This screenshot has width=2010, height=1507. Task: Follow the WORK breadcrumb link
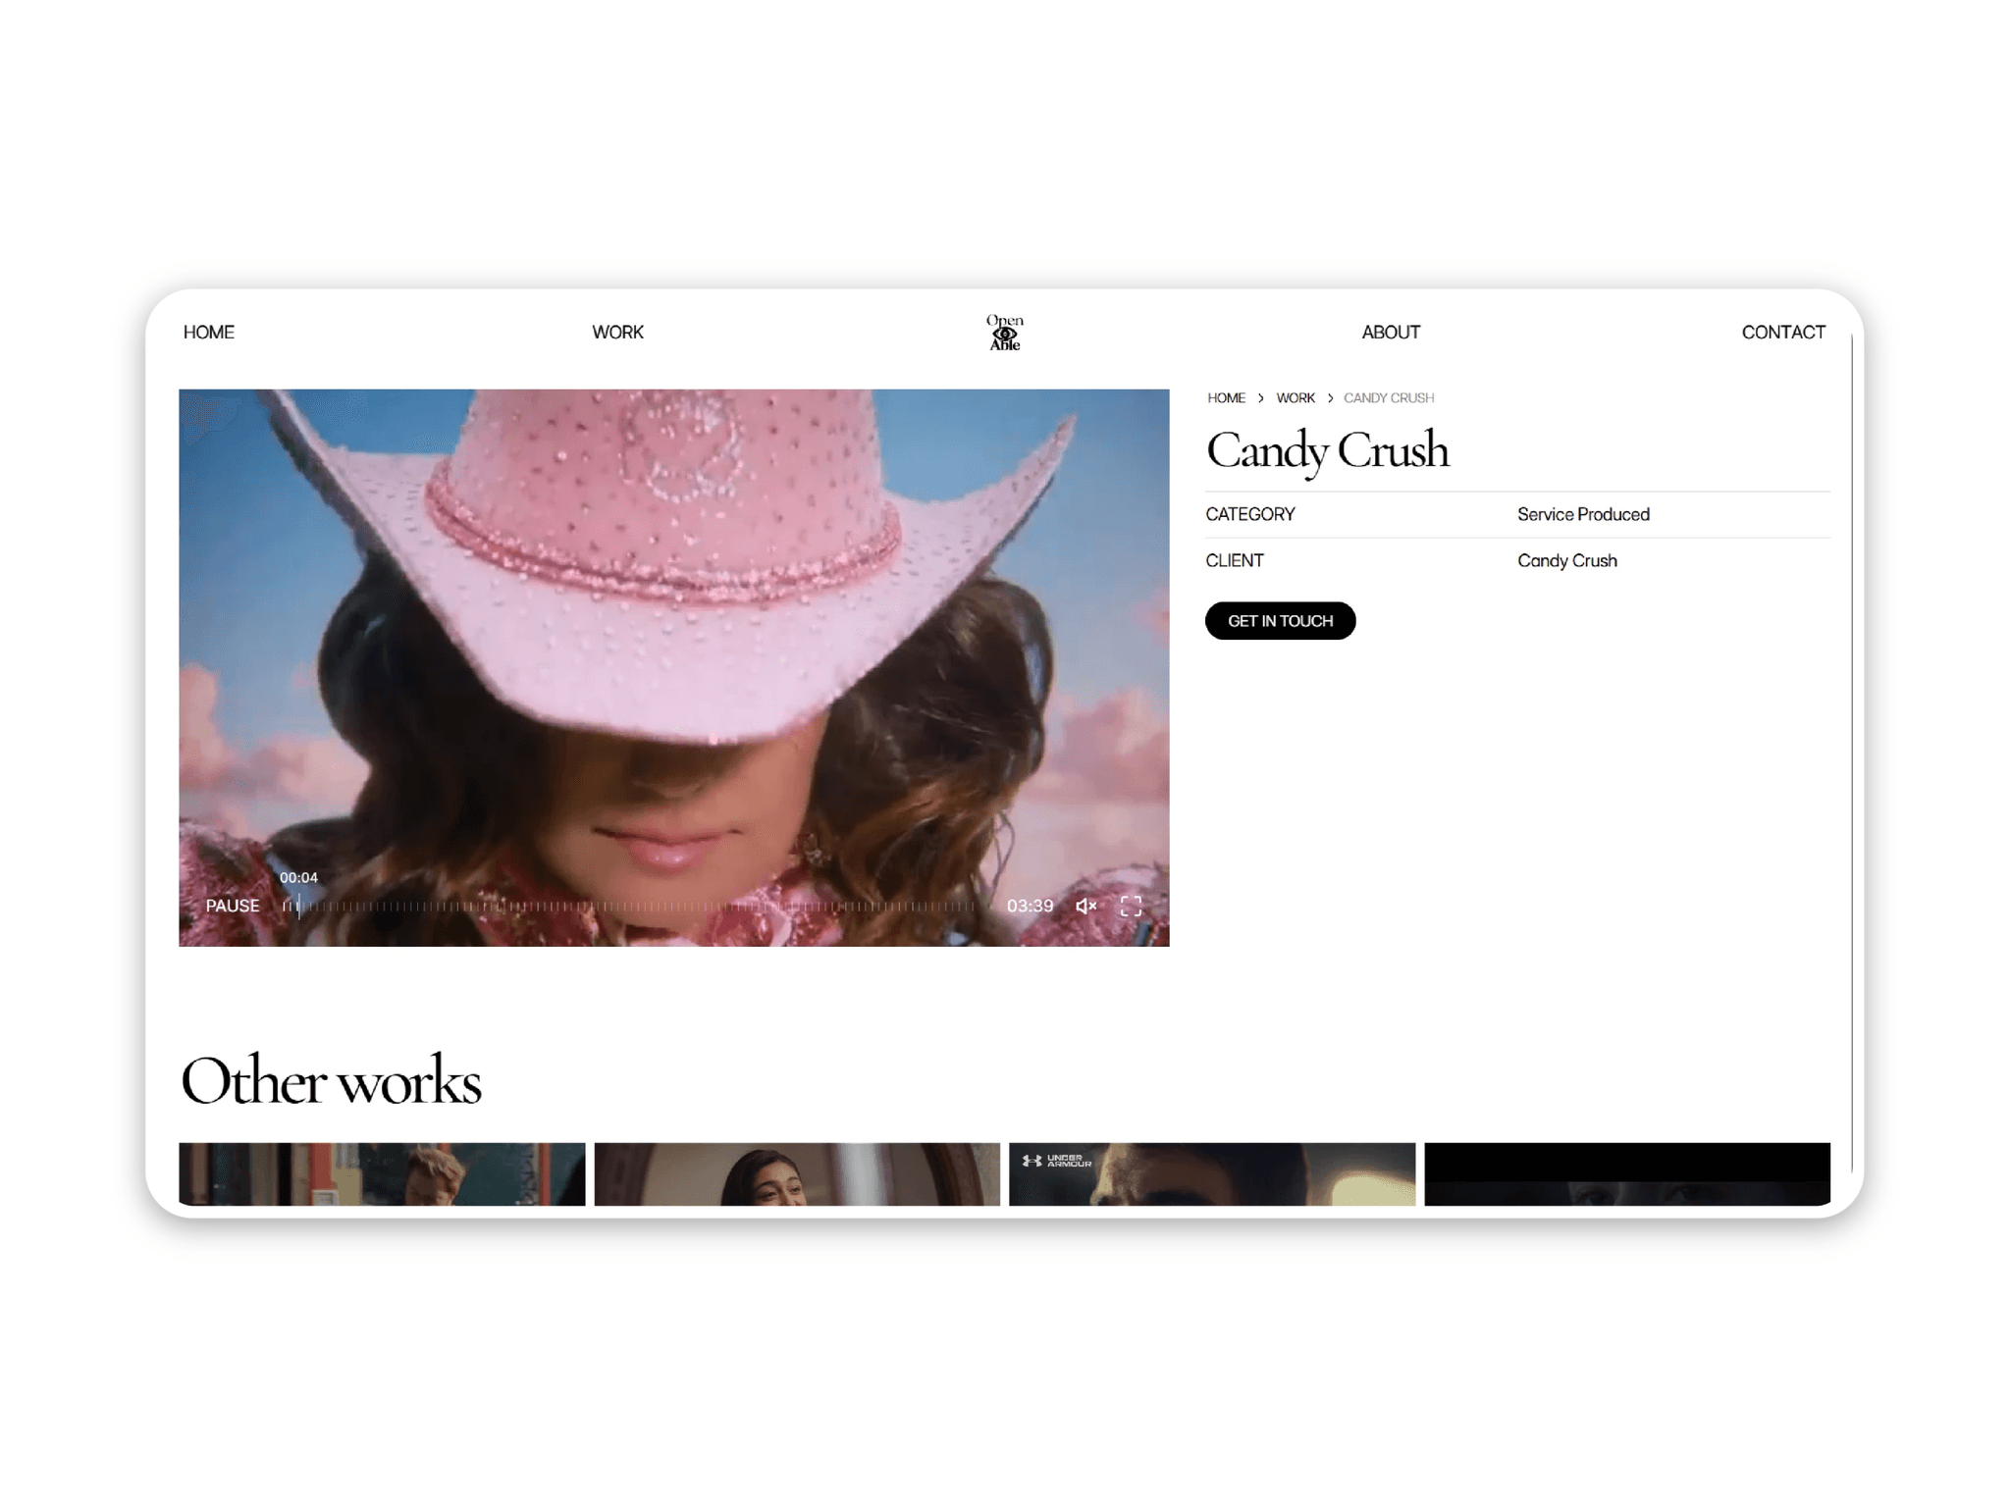click(1295, 398)
